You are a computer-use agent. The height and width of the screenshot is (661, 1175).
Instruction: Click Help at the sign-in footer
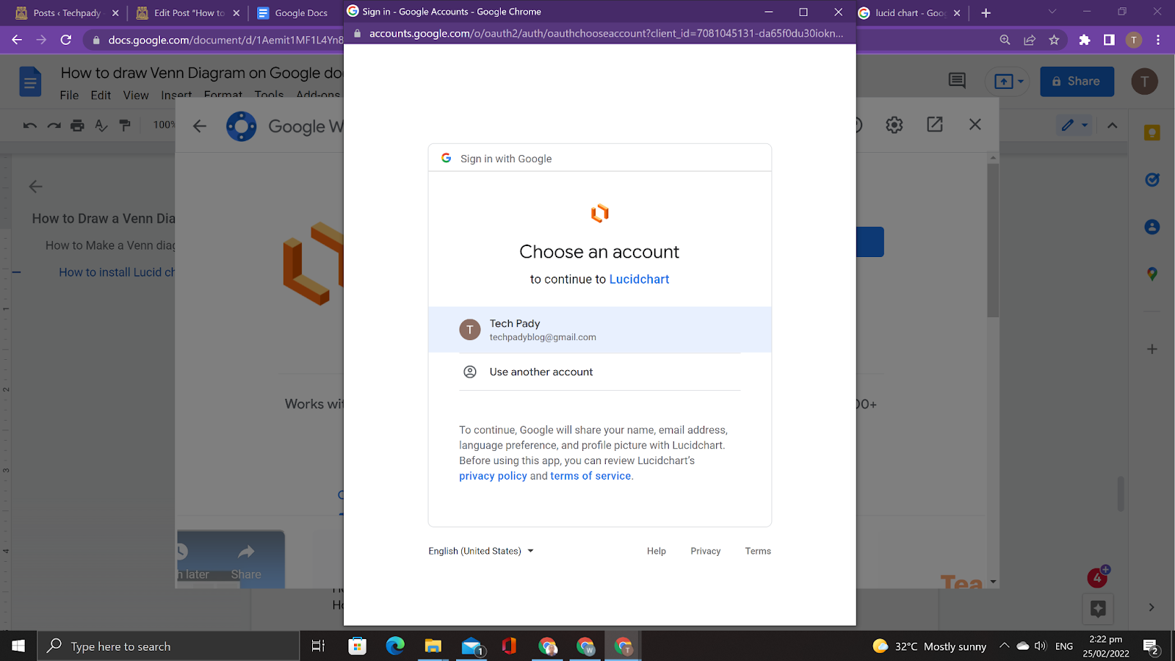tap(657, 551)
